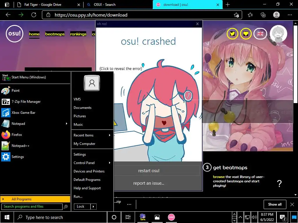Screen dimensions: 298x223
Task: Open Xbox Game Bar
Action: point(35,113)
